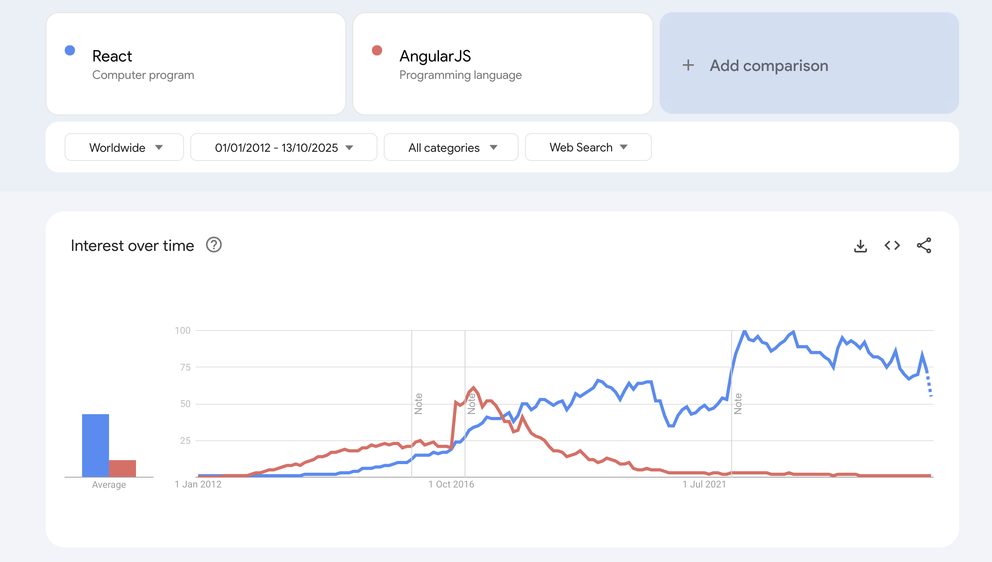Click the blue React color dot
Screen dimensions: 992x562
[70, 50]
